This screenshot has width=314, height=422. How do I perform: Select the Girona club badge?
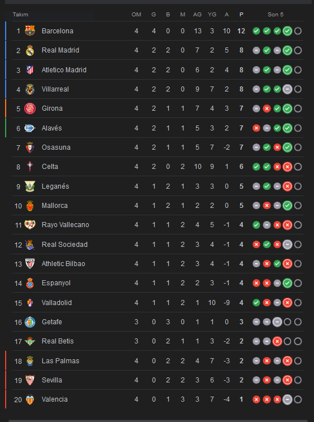point(30,108)
